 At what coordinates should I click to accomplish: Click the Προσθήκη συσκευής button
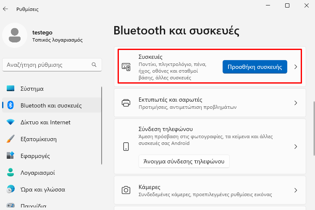255,67
